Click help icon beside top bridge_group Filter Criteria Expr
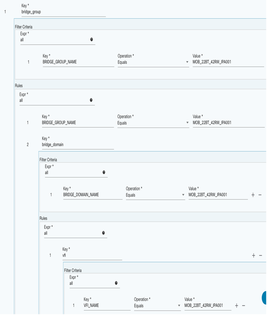The image size is (267, 315). (92, 39)
